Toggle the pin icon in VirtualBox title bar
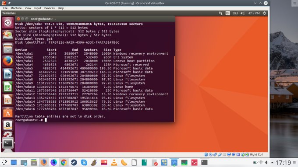The height and width of the screenshot is (167, 298). tap(9, 3)
